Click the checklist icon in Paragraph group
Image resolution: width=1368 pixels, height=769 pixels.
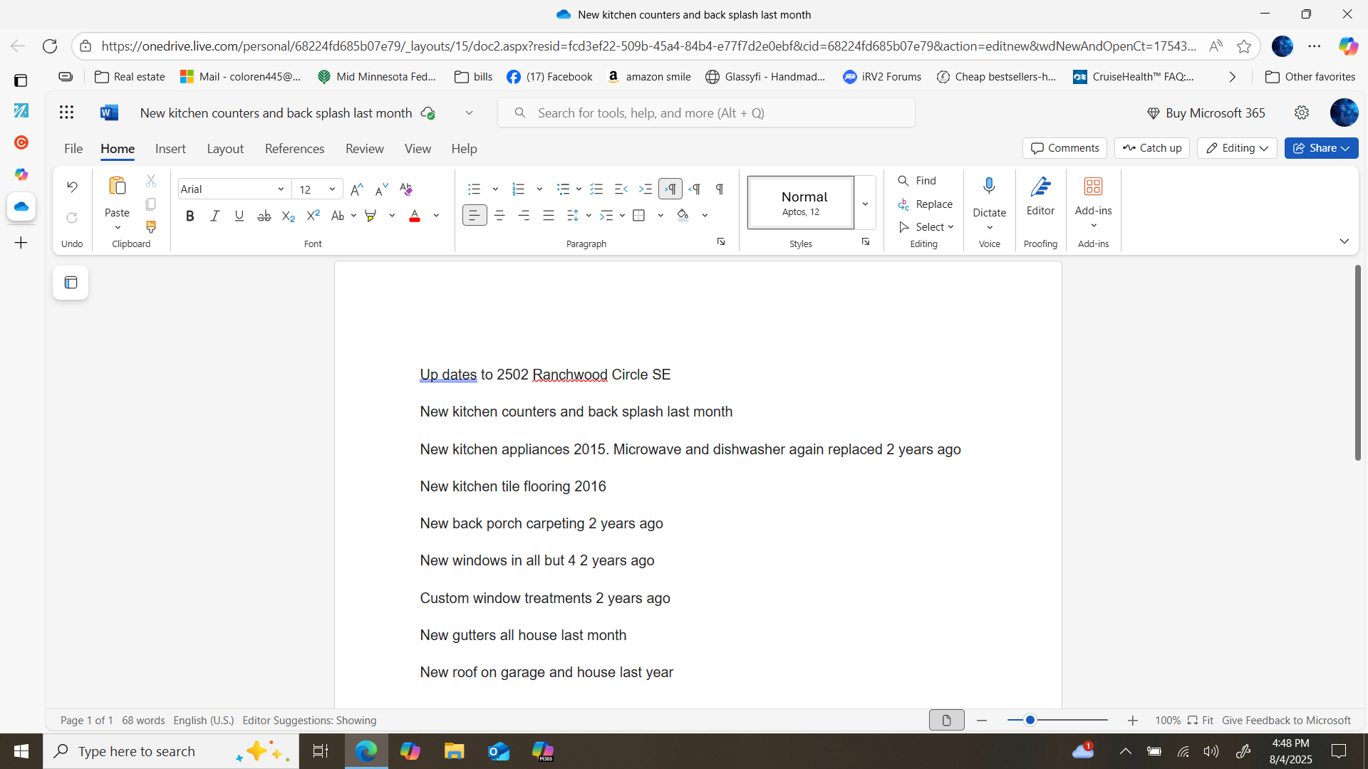[x=596, y=189]
